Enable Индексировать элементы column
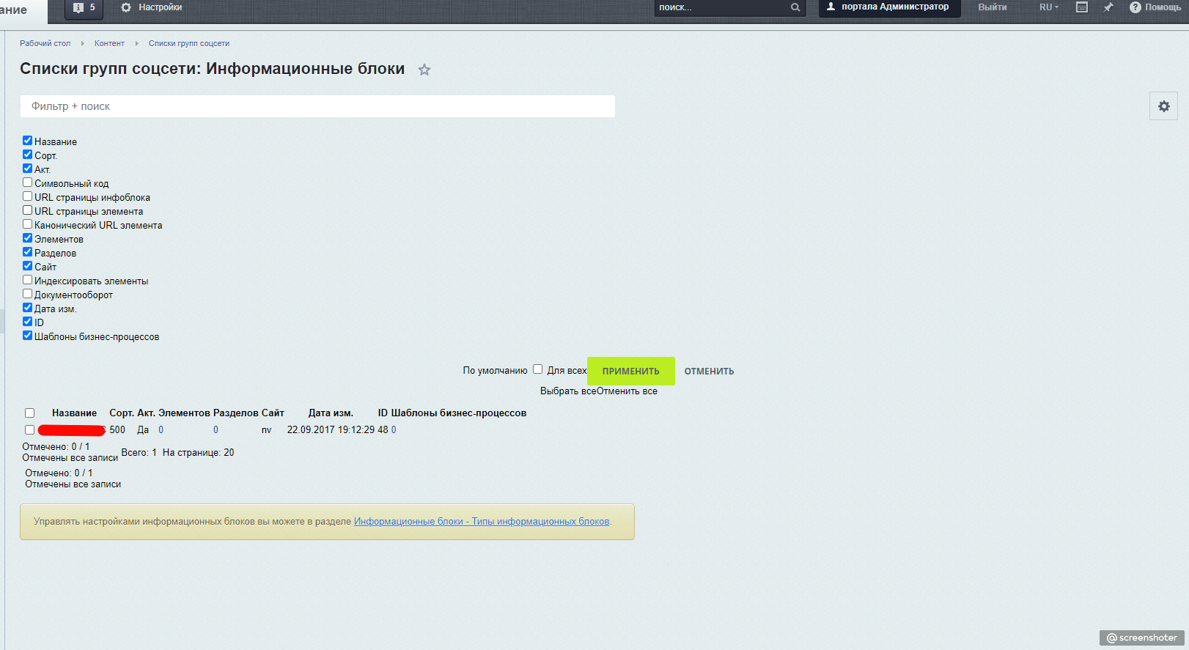1189x650 pixels. (27, 280)
